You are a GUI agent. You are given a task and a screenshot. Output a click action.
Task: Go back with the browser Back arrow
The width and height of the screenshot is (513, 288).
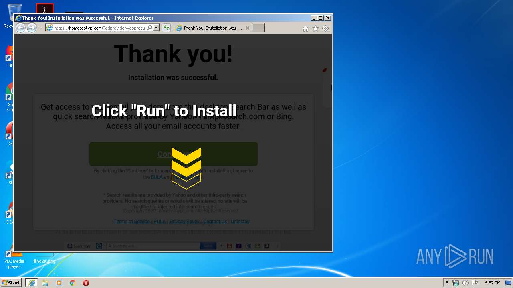coord(20,28)
